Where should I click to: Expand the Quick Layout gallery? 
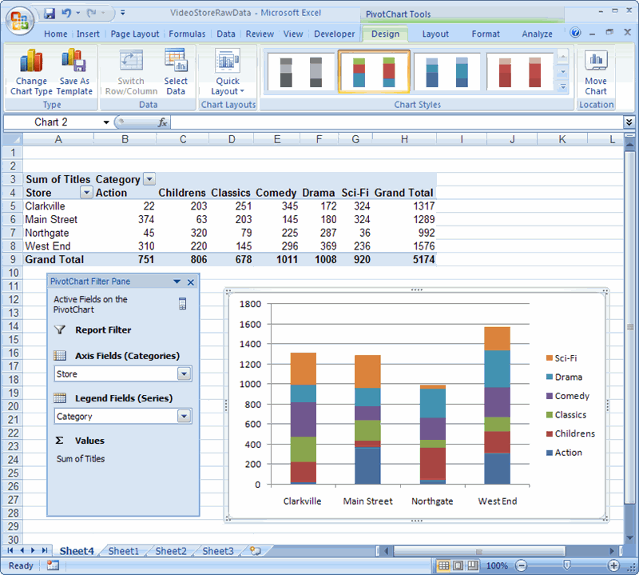pyautogui.click(x=228, y=72)
